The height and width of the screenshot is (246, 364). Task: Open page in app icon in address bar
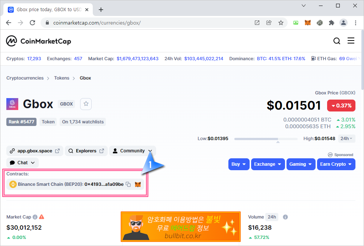coord(257,23)
